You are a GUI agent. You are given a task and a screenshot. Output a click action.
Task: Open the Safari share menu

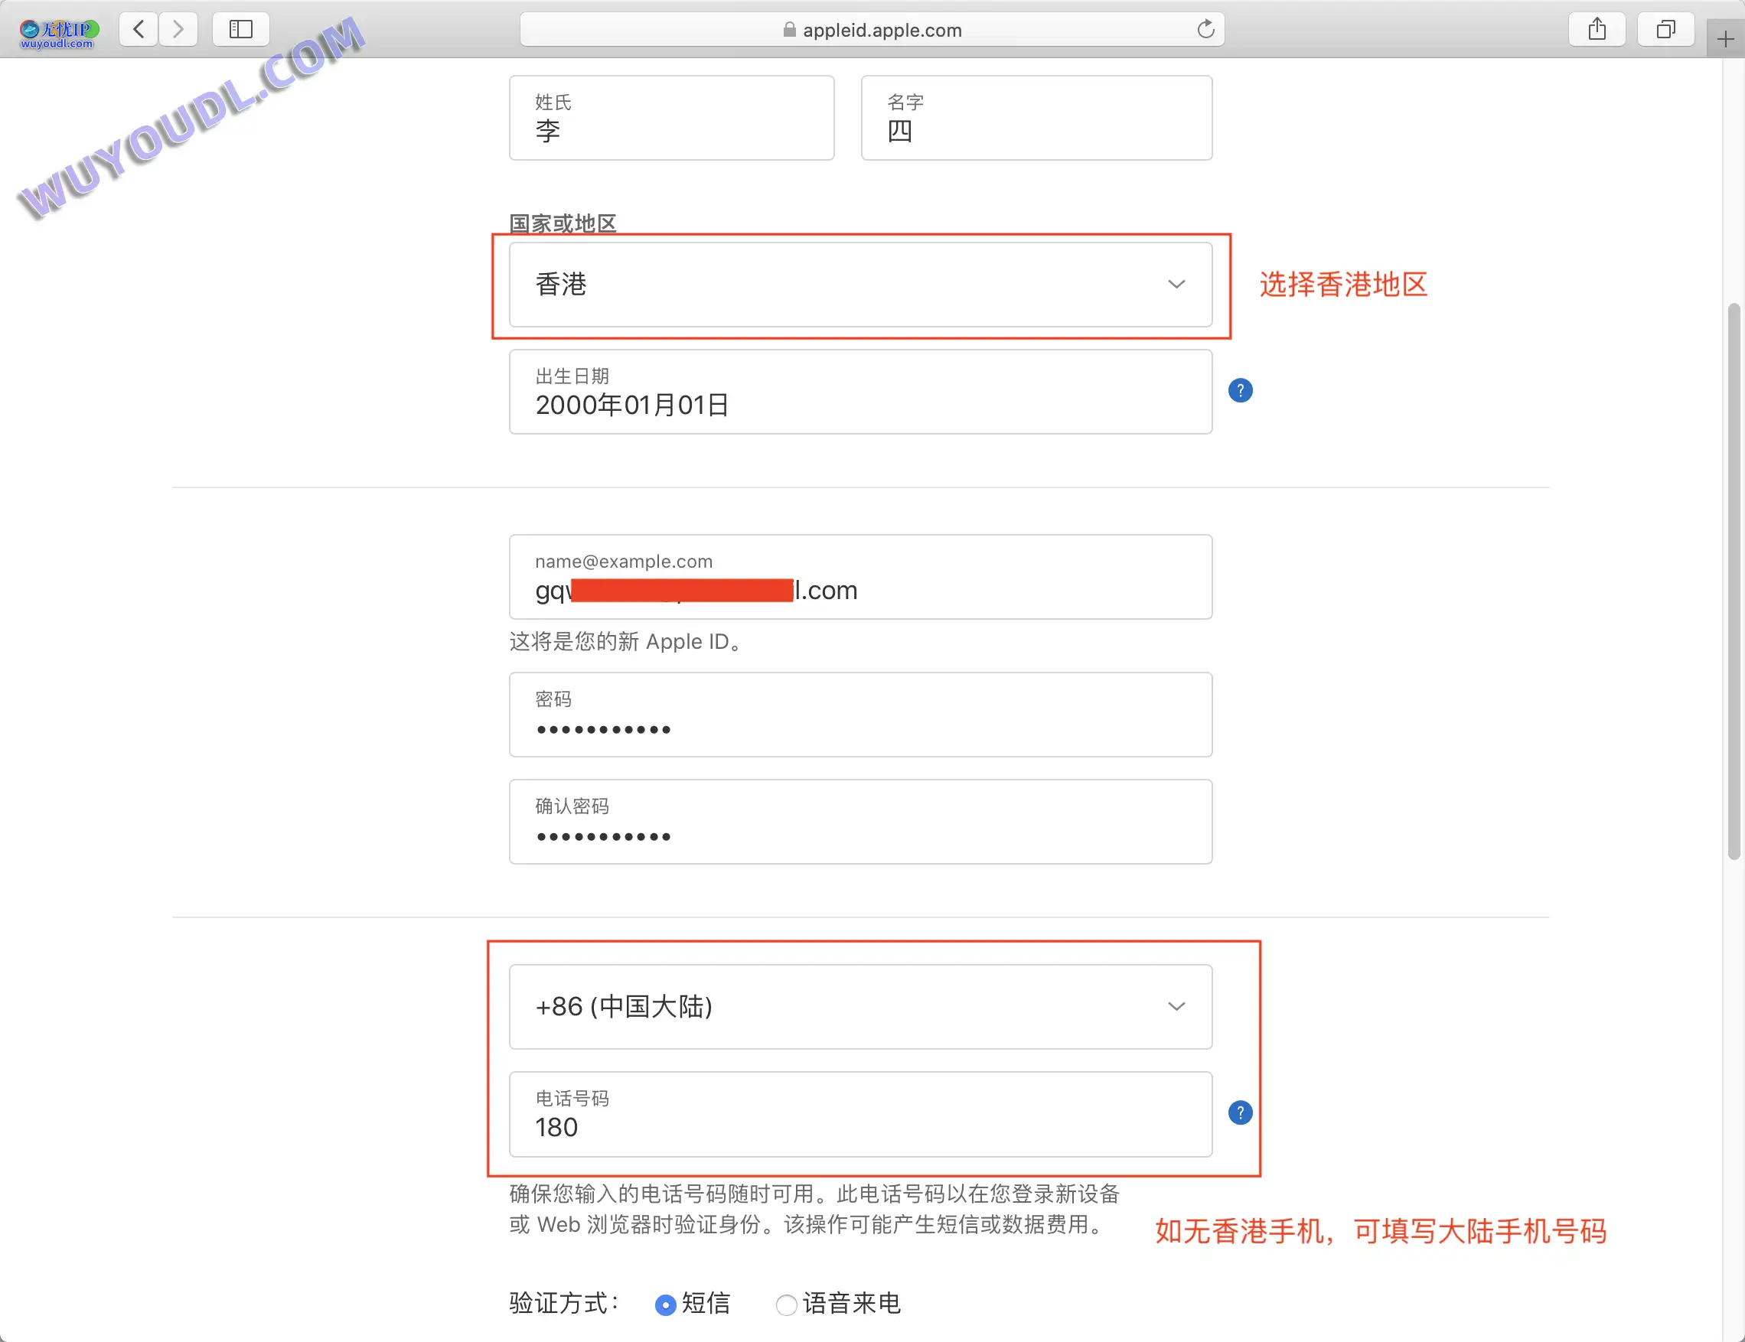[x=1597, y=30]
